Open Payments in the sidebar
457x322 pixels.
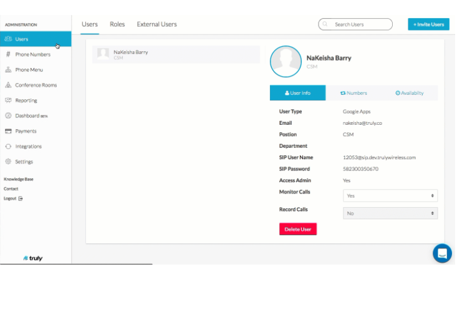[x=36, y=131]
